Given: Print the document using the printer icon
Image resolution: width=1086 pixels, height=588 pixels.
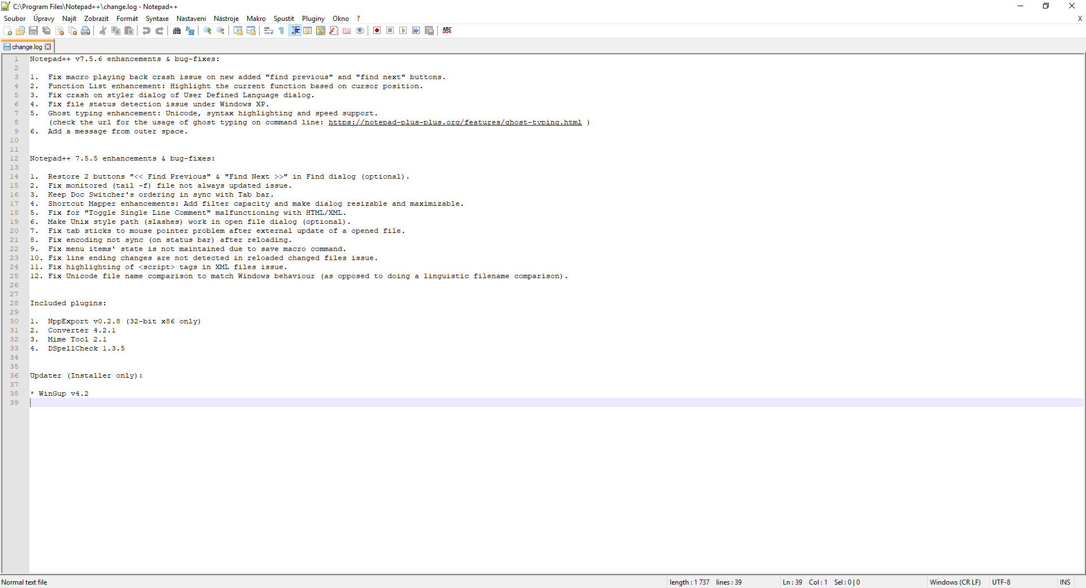Looking at the screenshot, I should 85,31.
